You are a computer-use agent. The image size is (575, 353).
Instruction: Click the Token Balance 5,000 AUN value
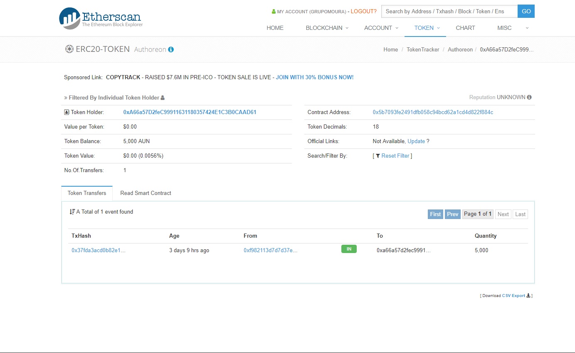pos(136,141)
